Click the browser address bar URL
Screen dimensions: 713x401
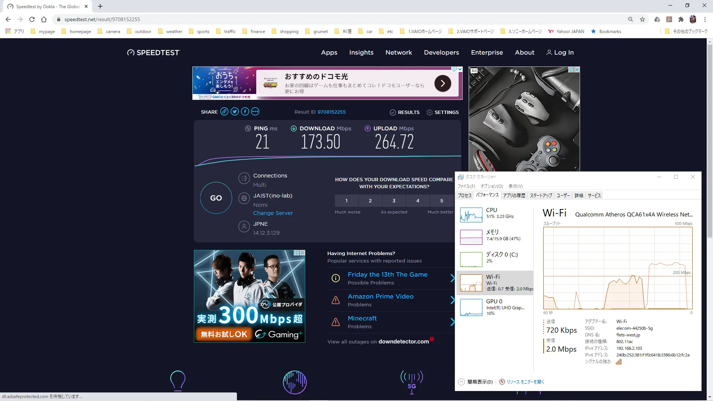click(x=102, y=19)
